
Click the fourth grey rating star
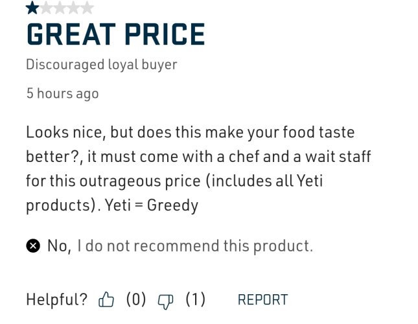pyautogui.click(x=74, y=8)
